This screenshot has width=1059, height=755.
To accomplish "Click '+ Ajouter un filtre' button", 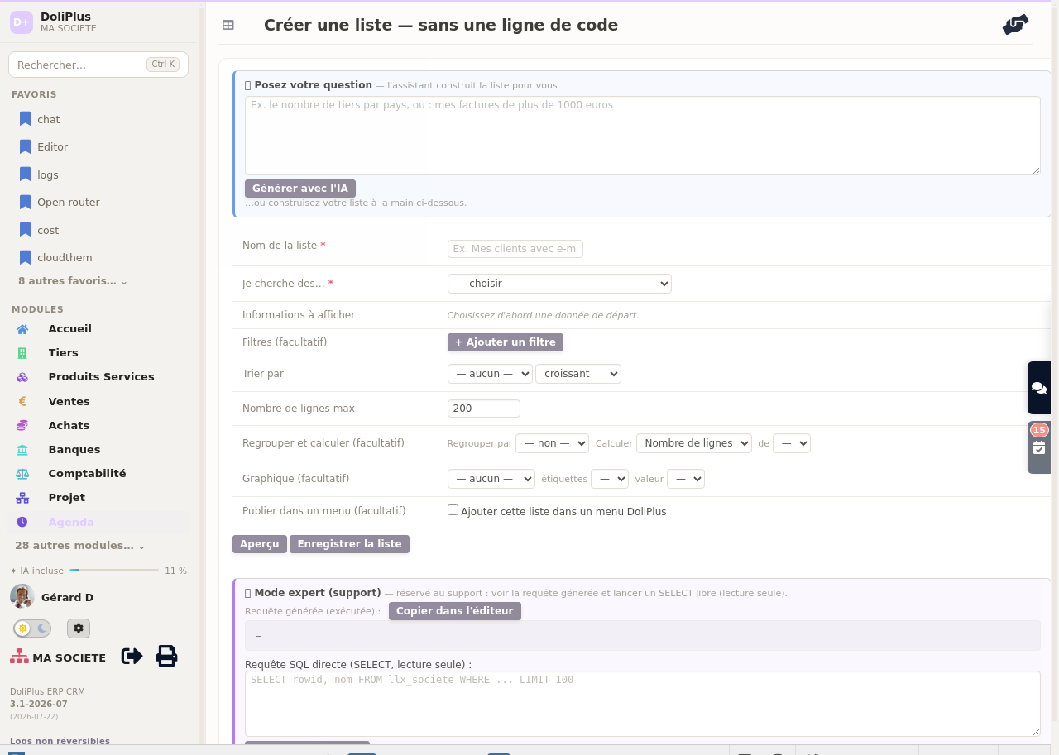I will [506, 342].
